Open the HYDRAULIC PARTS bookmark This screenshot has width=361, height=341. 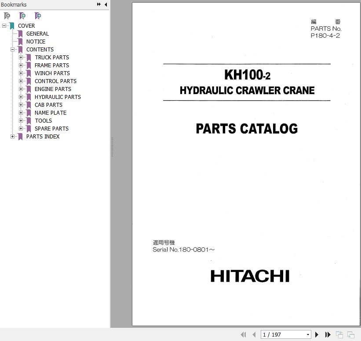(58, 97)
